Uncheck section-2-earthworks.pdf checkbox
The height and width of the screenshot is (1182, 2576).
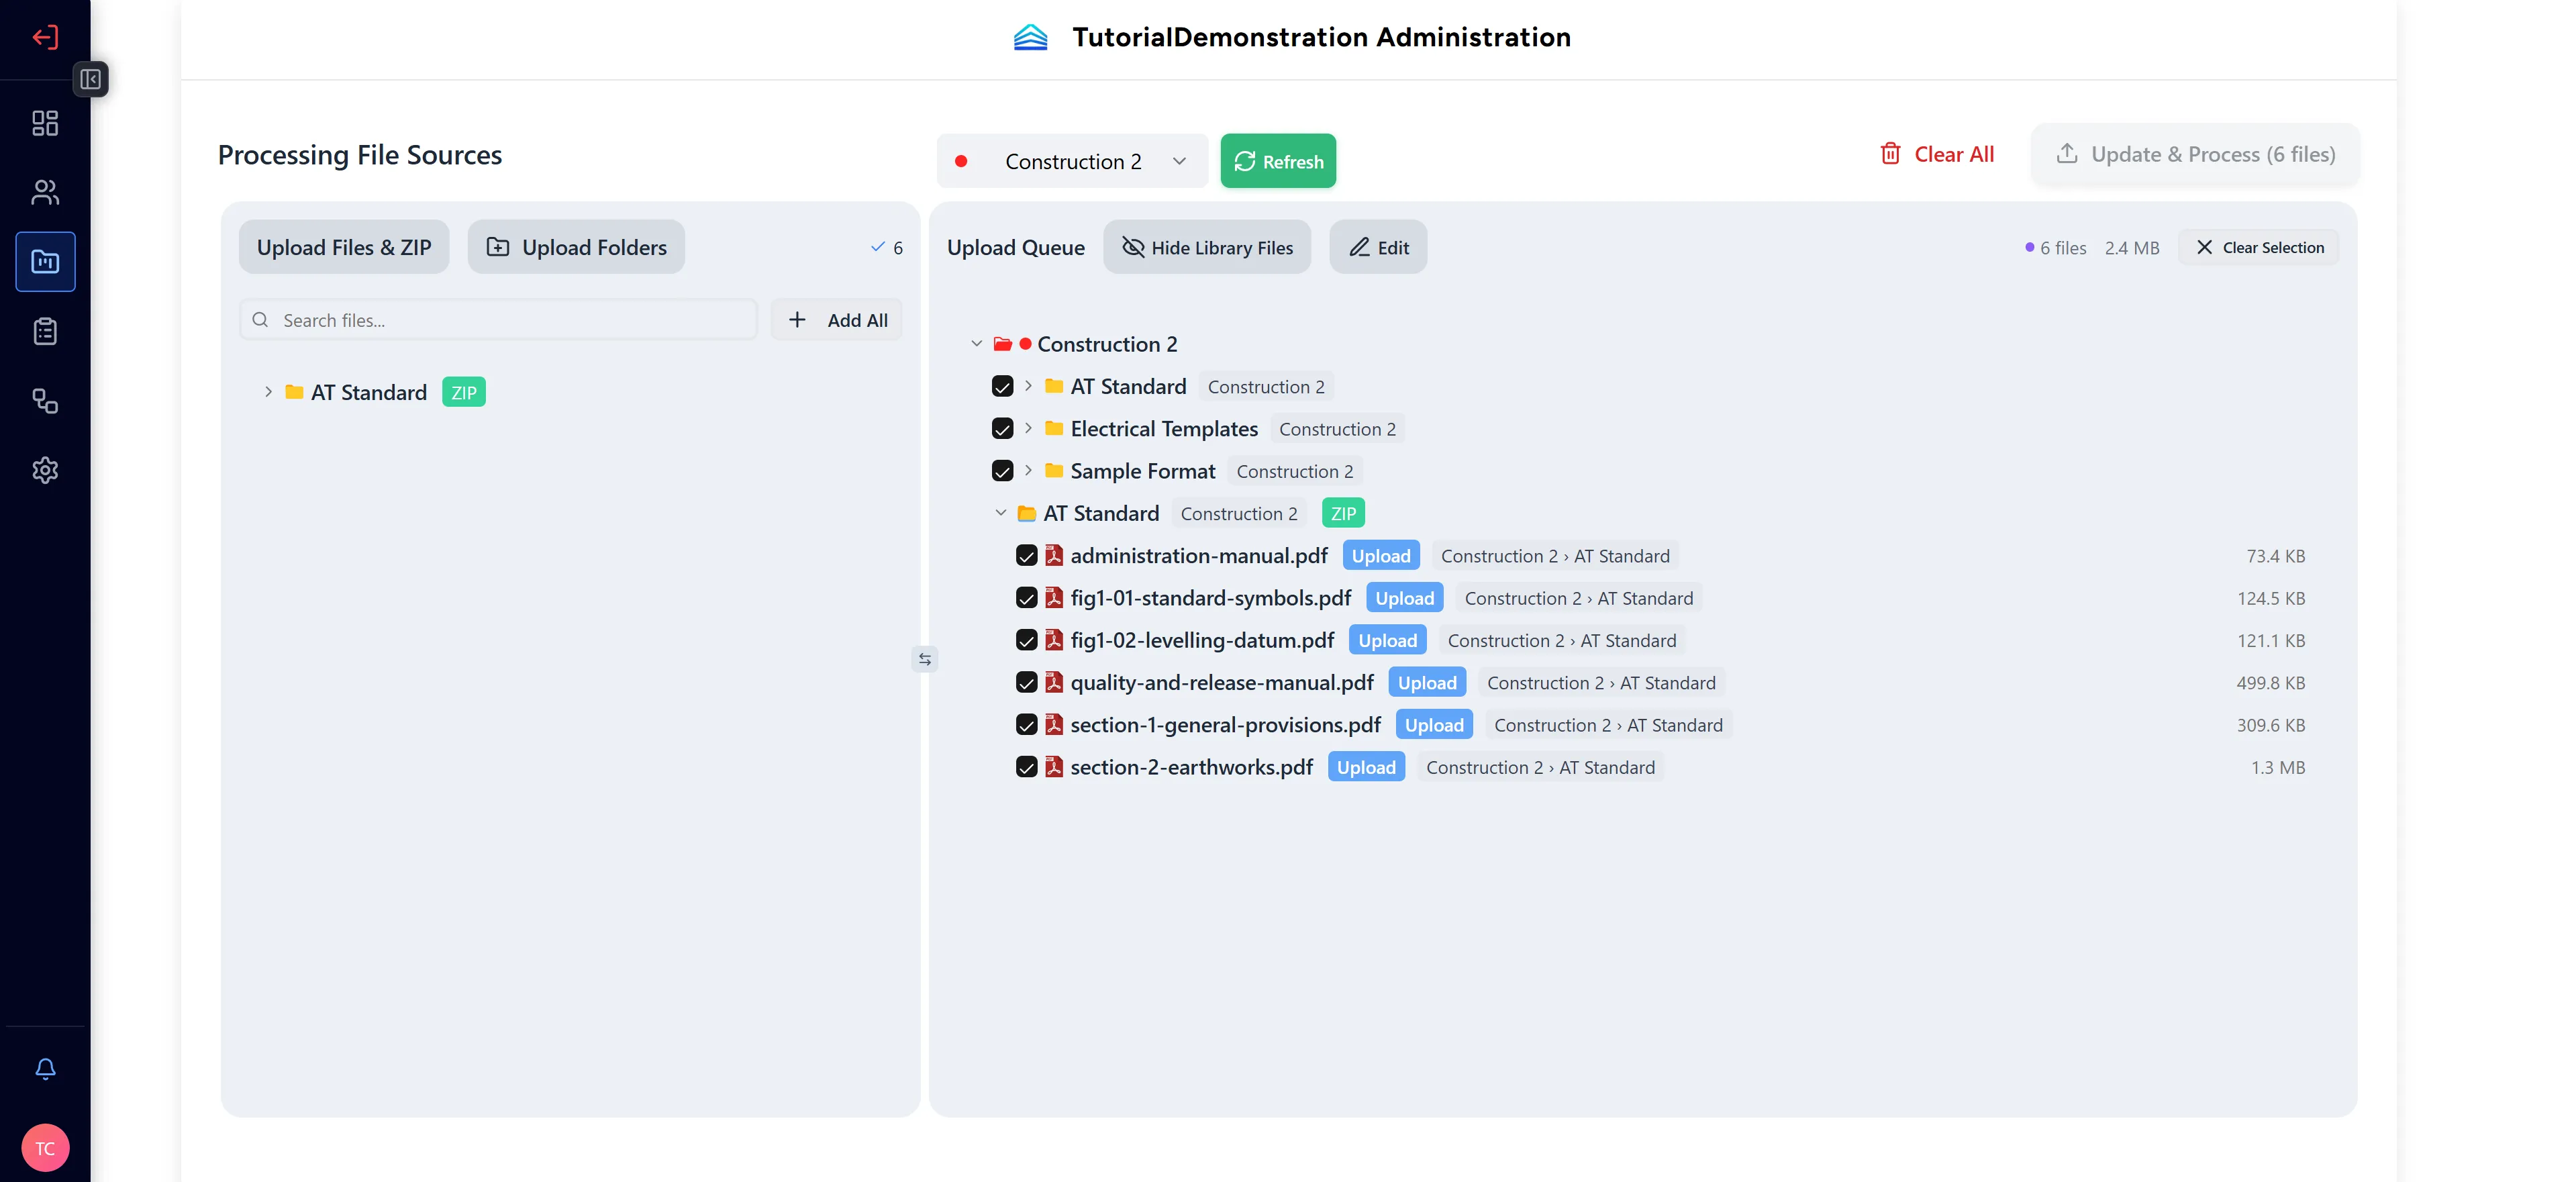(x=1026, y=767)
